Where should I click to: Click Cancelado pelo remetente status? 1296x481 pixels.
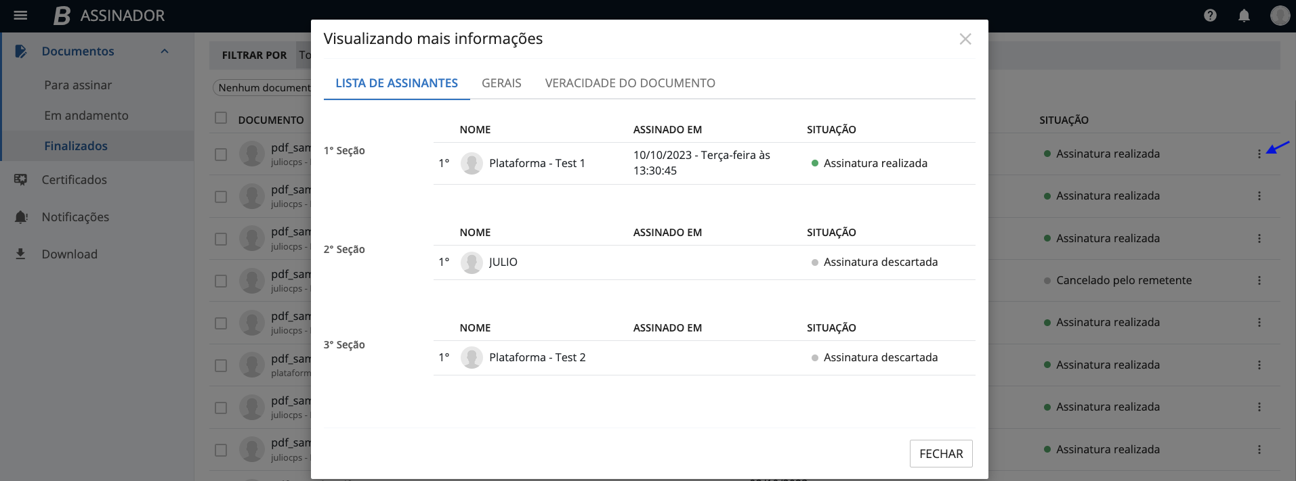click(x=1118, y=281)
